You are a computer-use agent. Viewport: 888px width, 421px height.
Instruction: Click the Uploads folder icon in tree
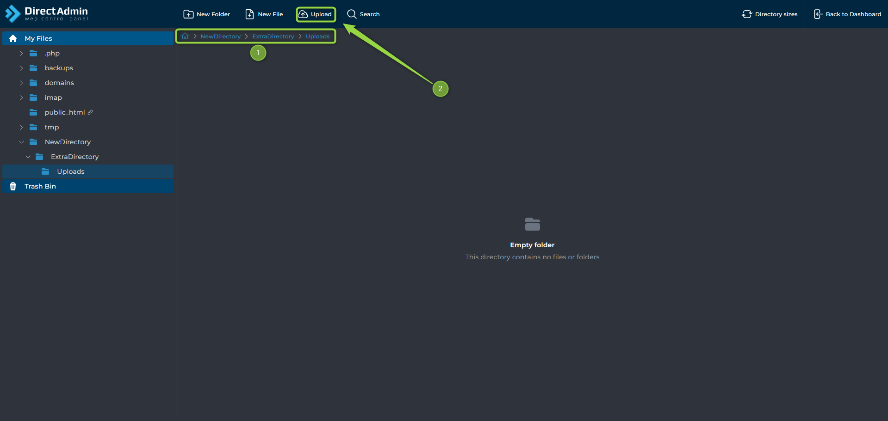coord(45,171)
